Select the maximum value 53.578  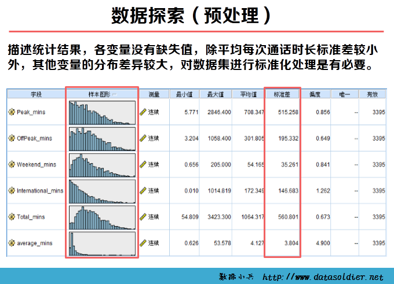click(x=222, y=243)
